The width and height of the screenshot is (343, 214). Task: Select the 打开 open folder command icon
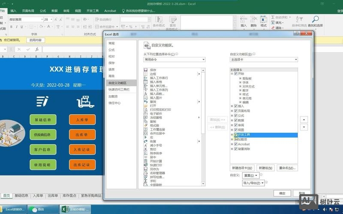(146, 106)
